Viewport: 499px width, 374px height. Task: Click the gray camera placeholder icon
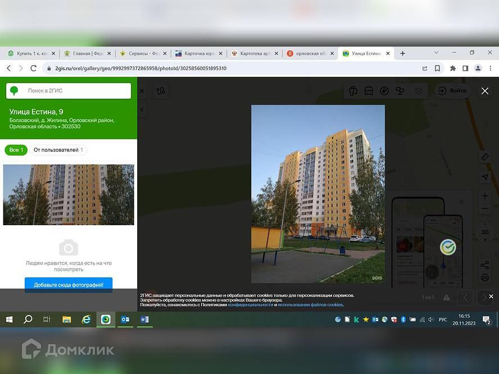point(69,248)
